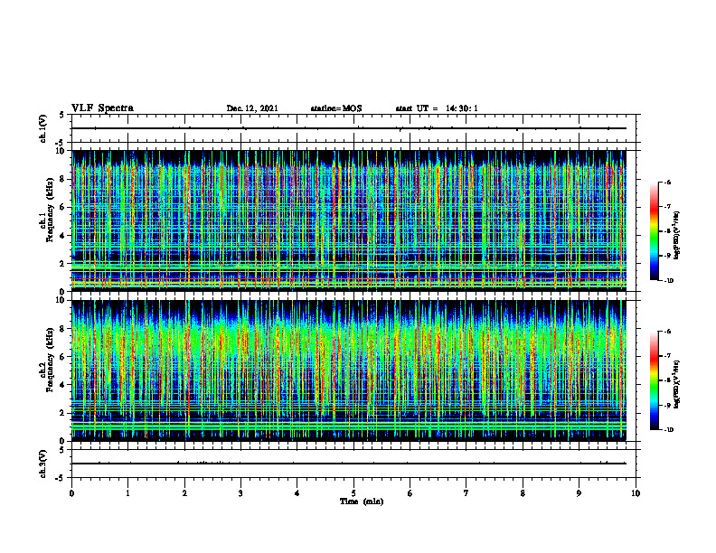Click the "Time (min)" axis label
The width and height of the screenshot is (716, 553).
click(x=362, y=501)
